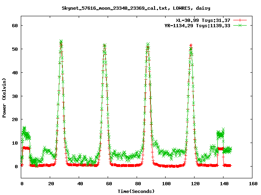Select the legend entry XL-30.99 Tsys:31.37

(203, 20)
